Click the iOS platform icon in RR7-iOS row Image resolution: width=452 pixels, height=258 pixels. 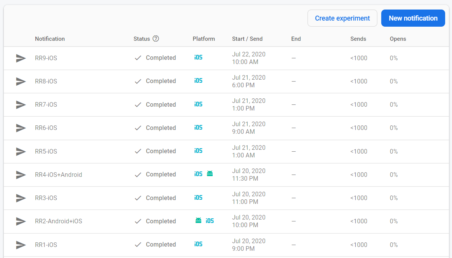point(198,104)
